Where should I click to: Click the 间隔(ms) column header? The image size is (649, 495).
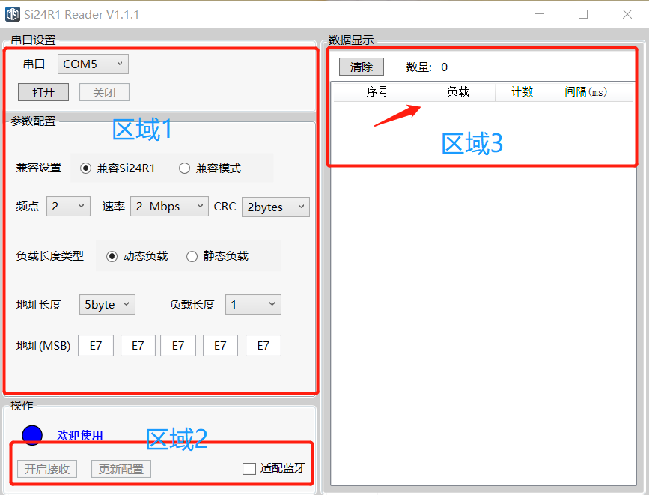(586, 91)
